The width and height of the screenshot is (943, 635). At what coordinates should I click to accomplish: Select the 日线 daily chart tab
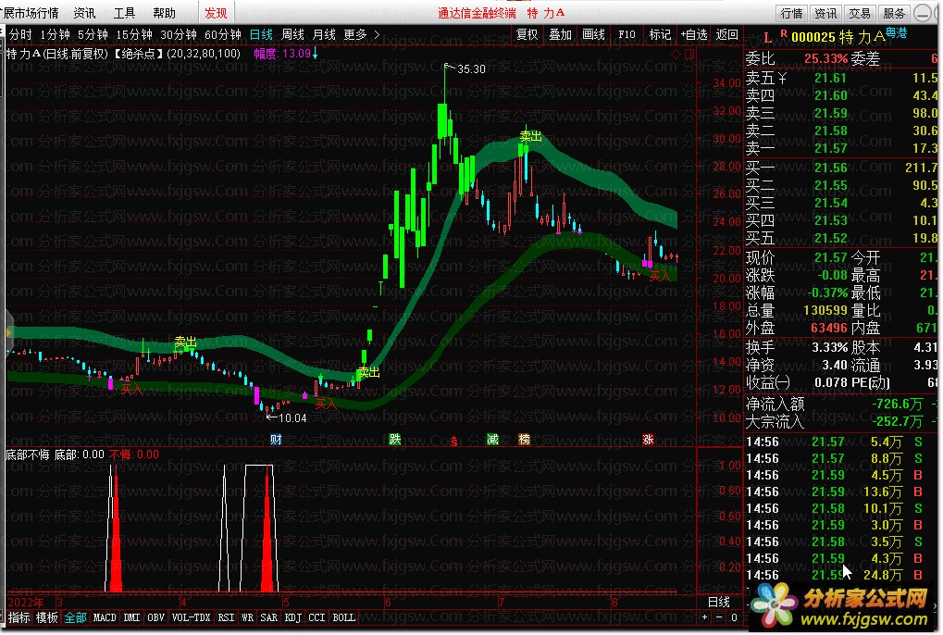click(261, 35)
